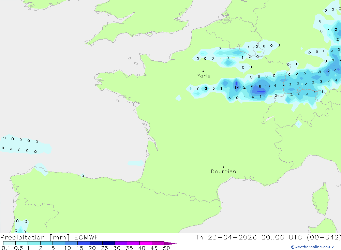Viewport: 341px width, 250px height.
Task: Select the 2–5 mm legend swatch
Action: [46, 243]
